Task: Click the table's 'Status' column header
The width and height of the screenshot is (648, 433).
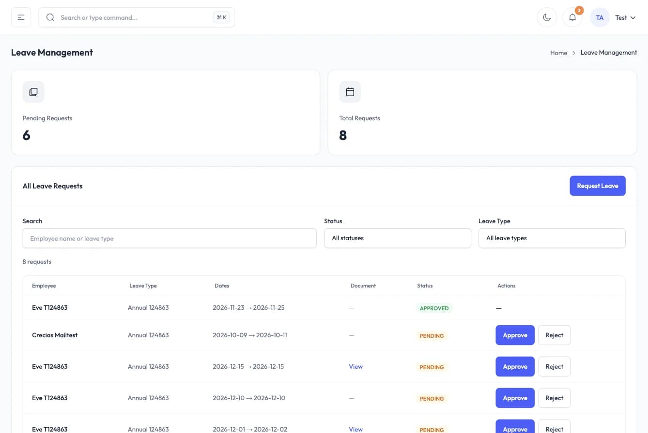Action: point(425,286)
